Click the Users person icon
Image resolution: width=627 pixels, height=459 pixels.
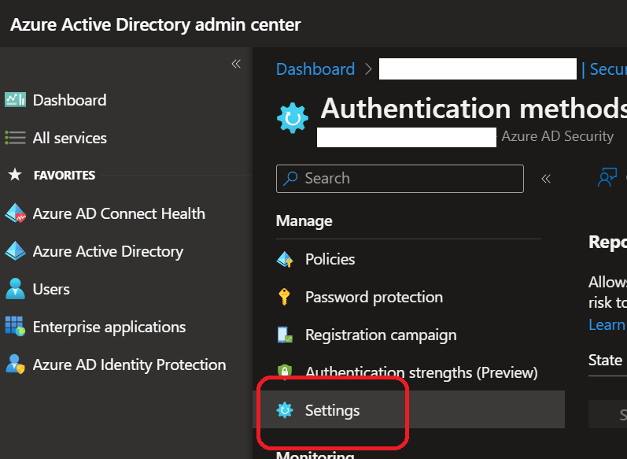click(x=15, y=289)
